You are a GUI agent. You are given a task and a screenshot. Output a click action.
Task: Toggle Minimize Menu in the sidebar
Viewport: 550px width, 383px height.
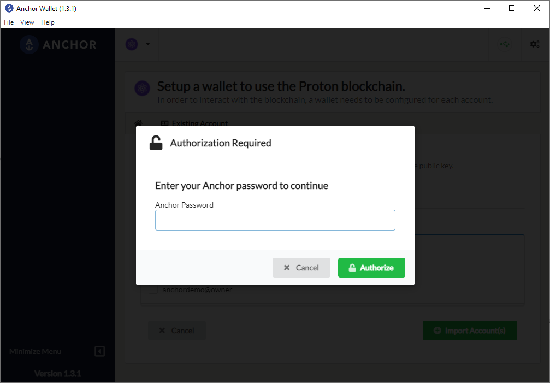[x=35, y=351]
